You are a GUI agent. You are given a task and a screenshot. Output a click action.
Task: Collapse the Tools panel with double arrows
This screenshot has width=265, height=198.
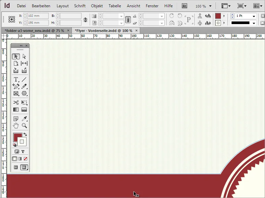point(21,46)
